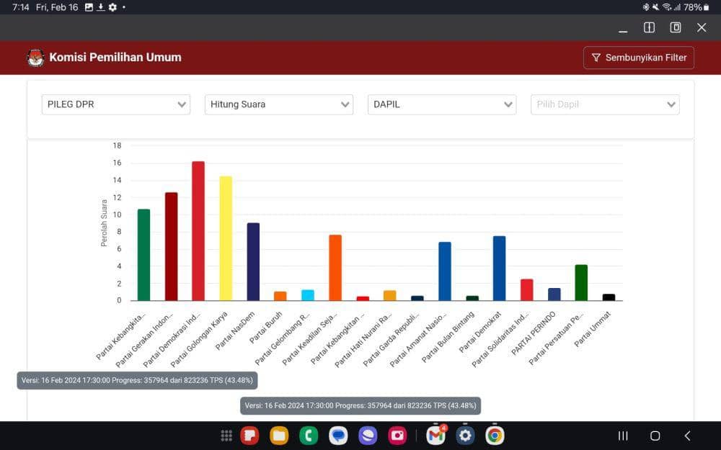Click the yellow Partai Golongan Karya bar

pyautogui.click(x=226, y=238)
